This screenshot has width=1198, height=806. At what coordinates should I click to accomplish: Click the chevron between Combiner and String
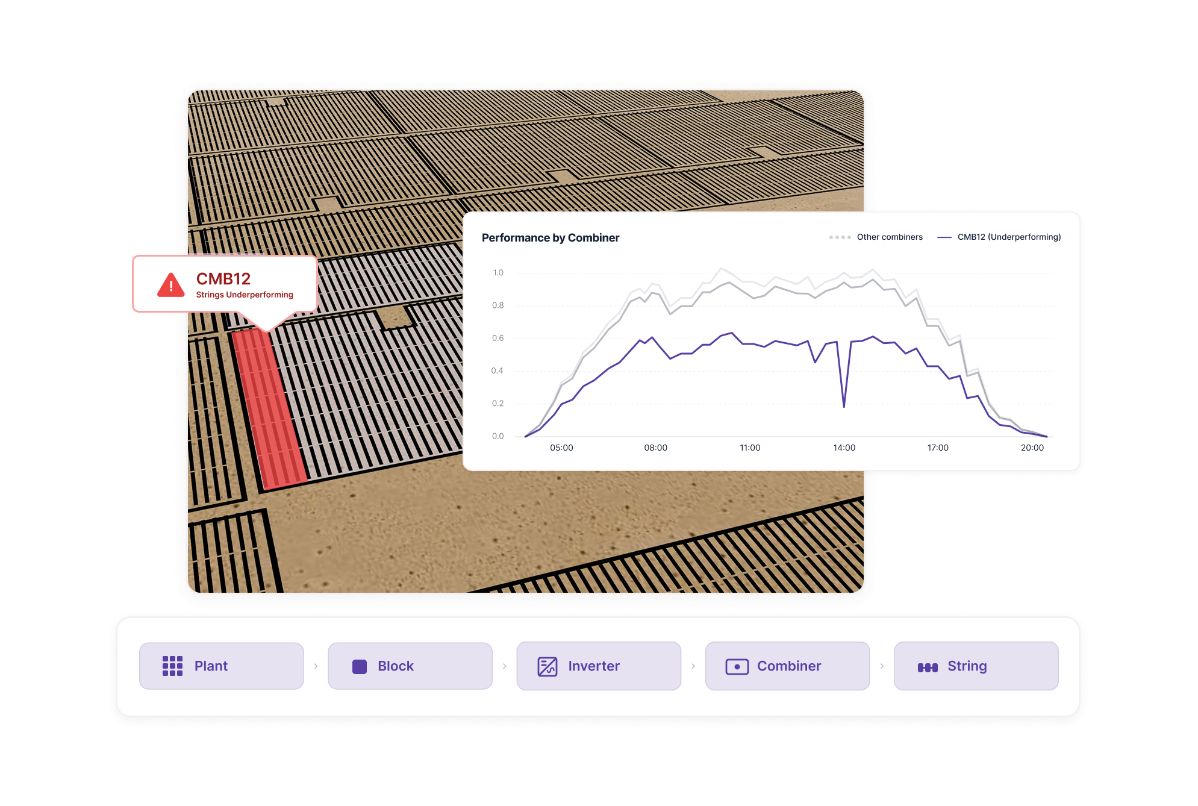point(882,666)
